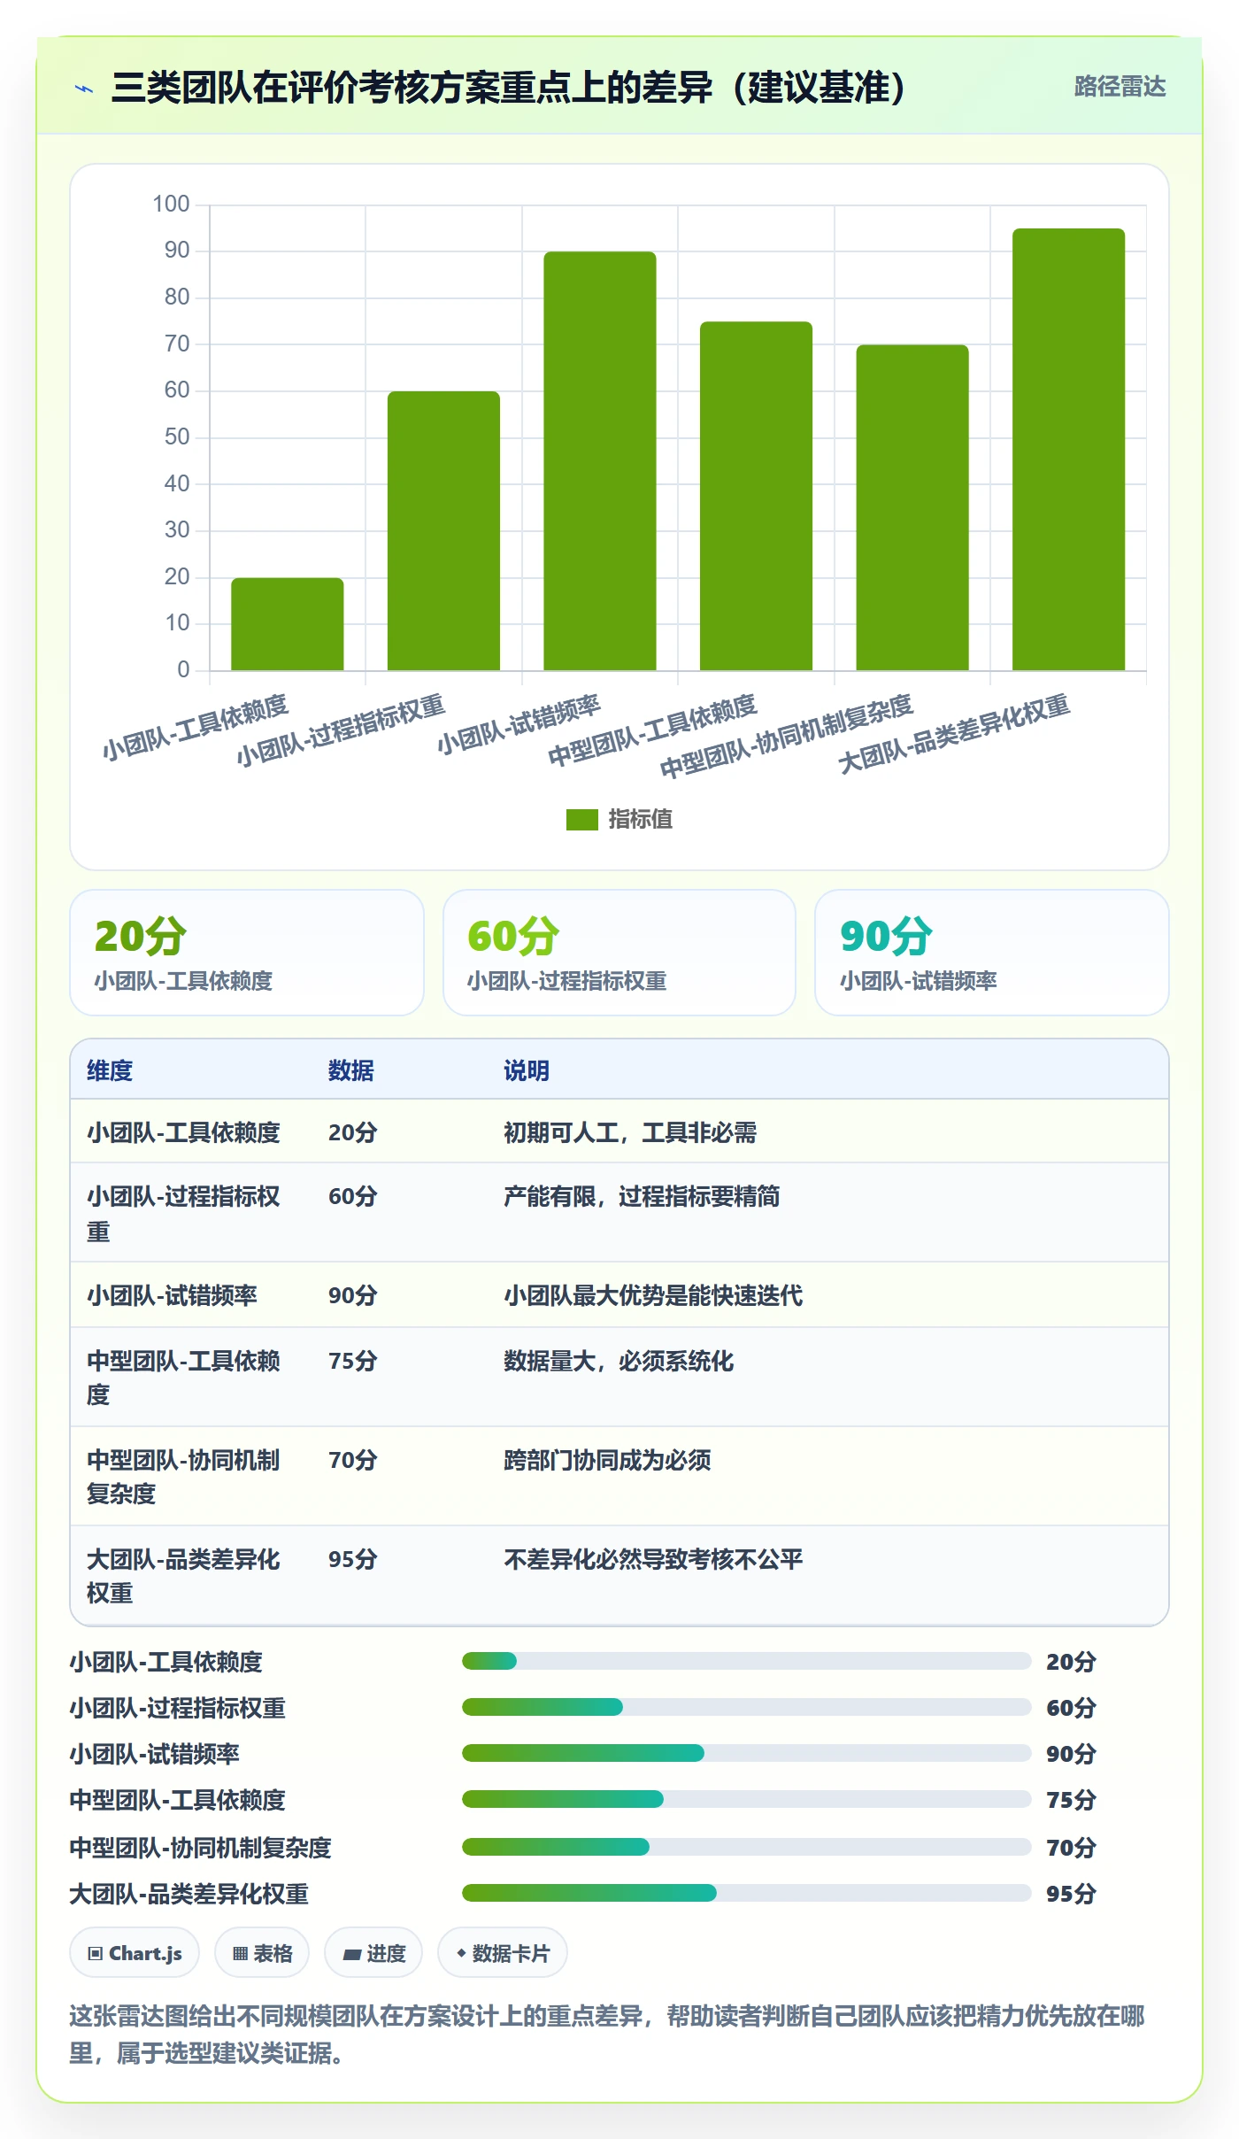Viewport: 1239px width, 2139px height.
Task: Toggle the 指标值 legend color swatch
Action: coord(581,820)
